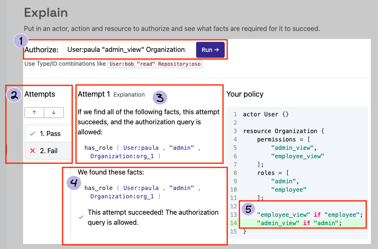Select the '2. Fail' attempt
Viewport: 378px width, 249px height.
[x=48, y=151]
